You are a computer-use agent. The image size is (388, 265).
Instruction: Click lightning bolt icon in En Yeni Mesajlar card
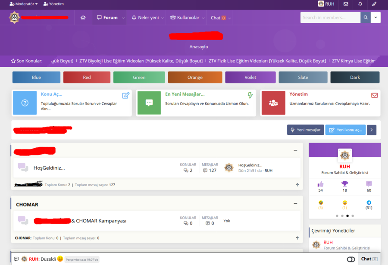pyautogui.click(x=250, y=95)
